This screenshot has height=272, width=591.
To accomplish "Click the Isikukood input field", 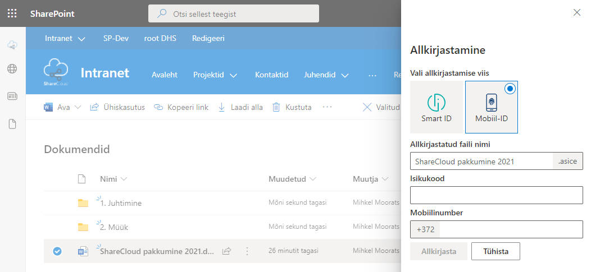I will [497, 195].
